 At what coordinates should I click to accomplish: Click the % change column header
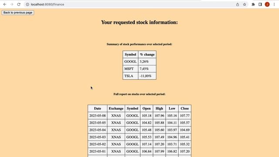point(147,55)
